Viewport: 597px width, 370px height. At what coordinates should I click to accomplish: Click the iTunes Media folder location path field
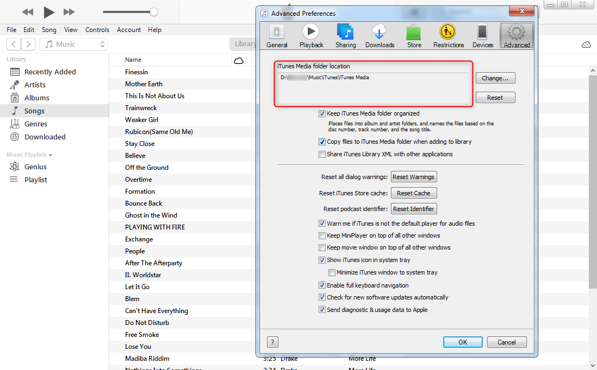(x=373, y=87)
